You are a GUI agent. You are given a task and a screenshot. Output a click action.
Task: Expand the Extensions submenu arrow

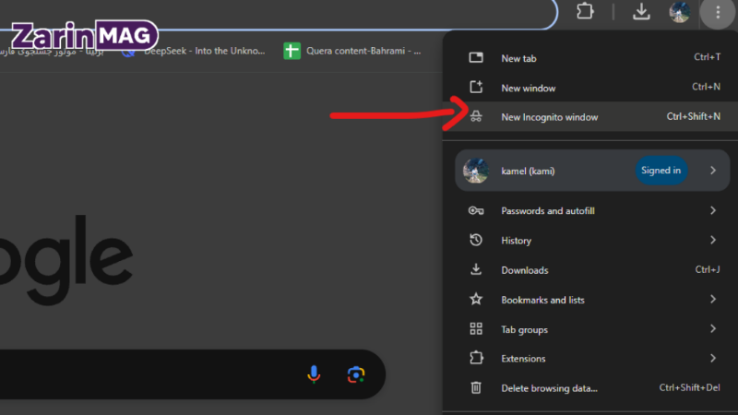[713, 358]
